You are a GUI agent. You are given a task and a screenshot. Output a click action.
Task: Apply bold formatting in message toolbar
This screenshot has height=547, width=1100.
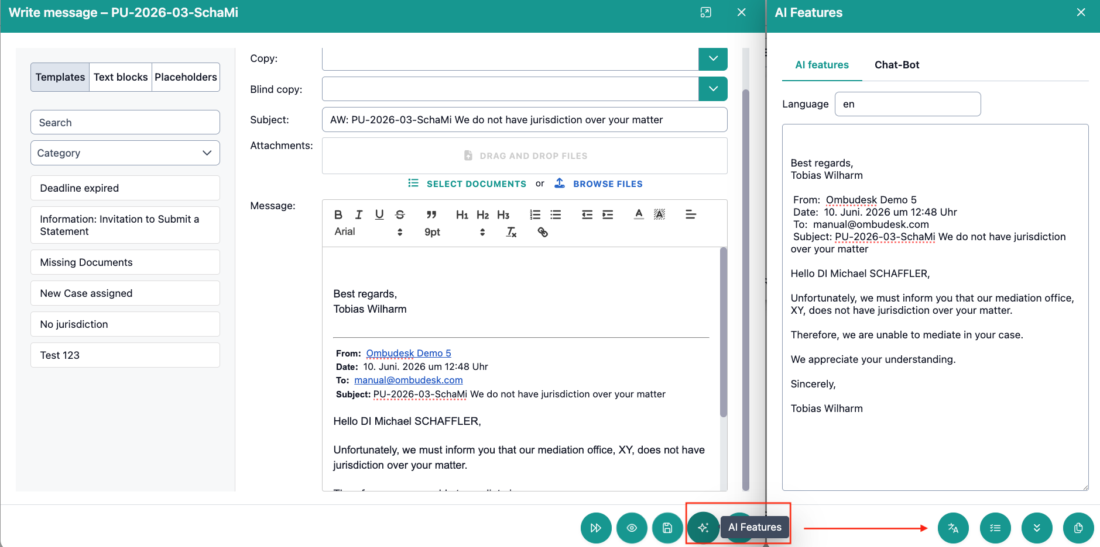[338, 214]
